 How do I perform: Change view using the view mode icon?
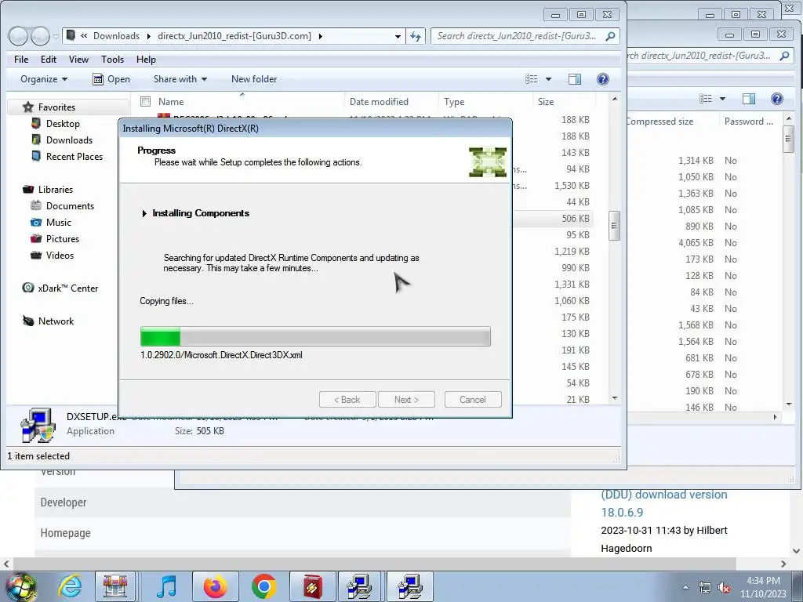pos(531,79)
